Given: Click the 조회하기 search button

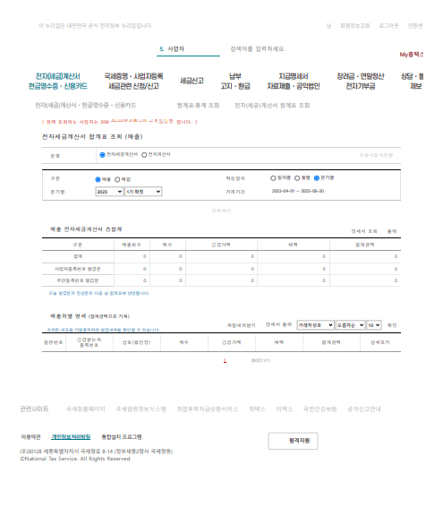Looking at the screenshot, I should click(221, 211).
